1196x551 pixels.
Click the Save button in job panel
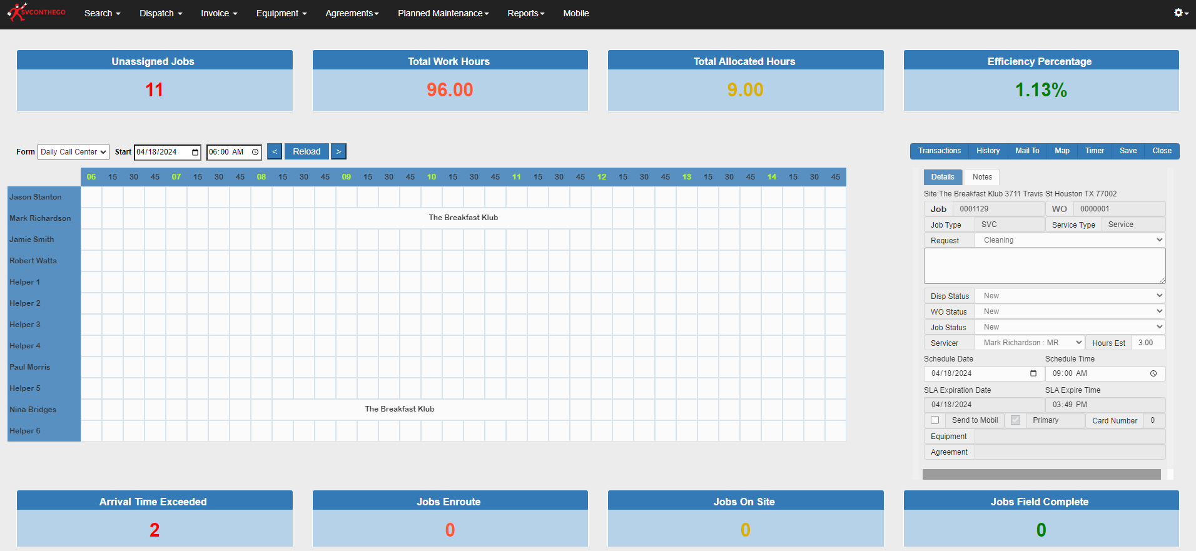(x=1128, y=151)
